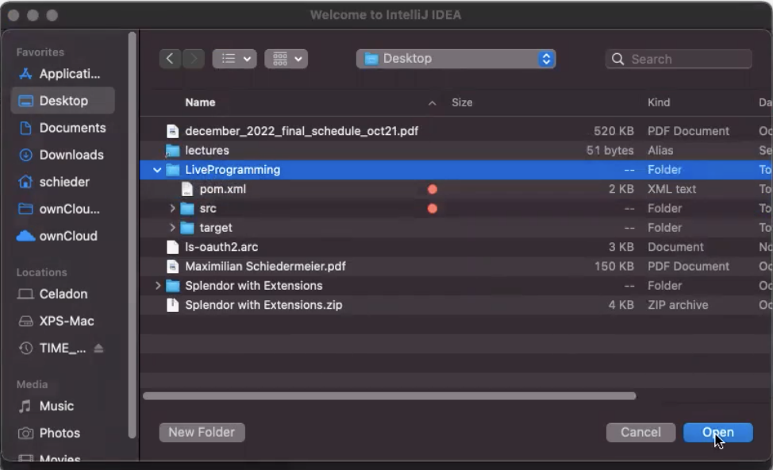Click the src folder icon

click(x=187, y=208)
